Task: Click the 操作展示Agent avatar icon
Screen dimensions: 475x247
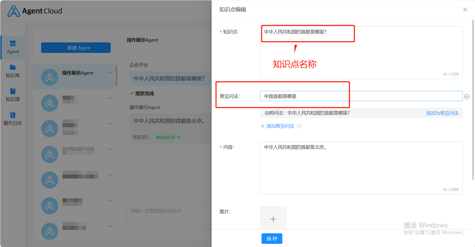Action: [x=50, y=77]
